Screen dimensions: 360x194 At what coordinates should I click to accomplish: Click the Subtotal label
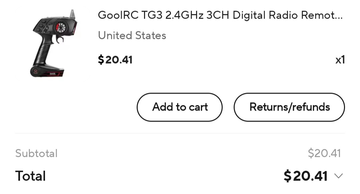(36, 153)
